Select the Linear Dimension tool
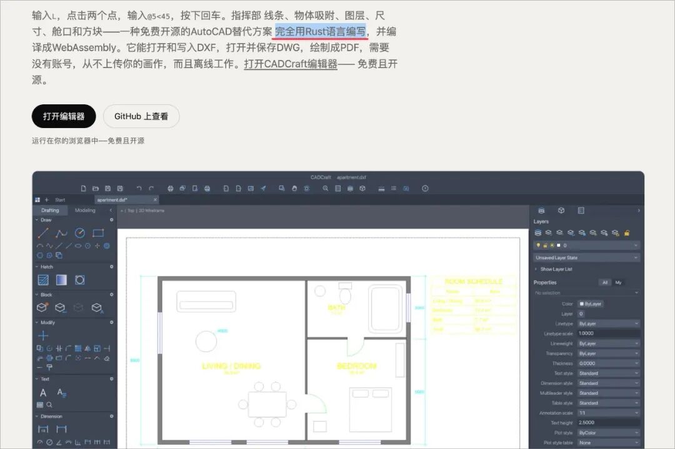The image size is (675, 449). pos(43,429)
